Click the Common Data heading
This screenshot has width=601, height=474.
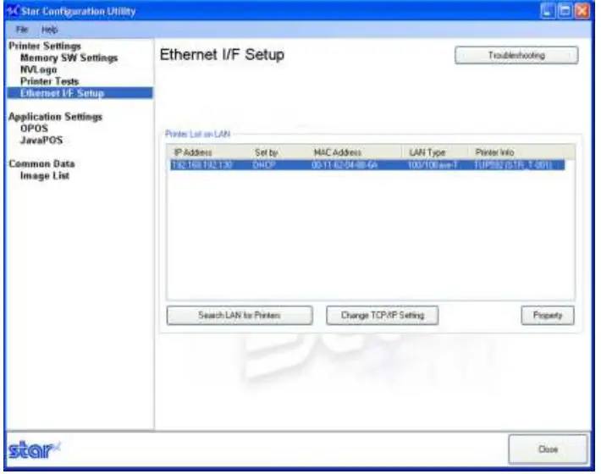click(41, 163)
